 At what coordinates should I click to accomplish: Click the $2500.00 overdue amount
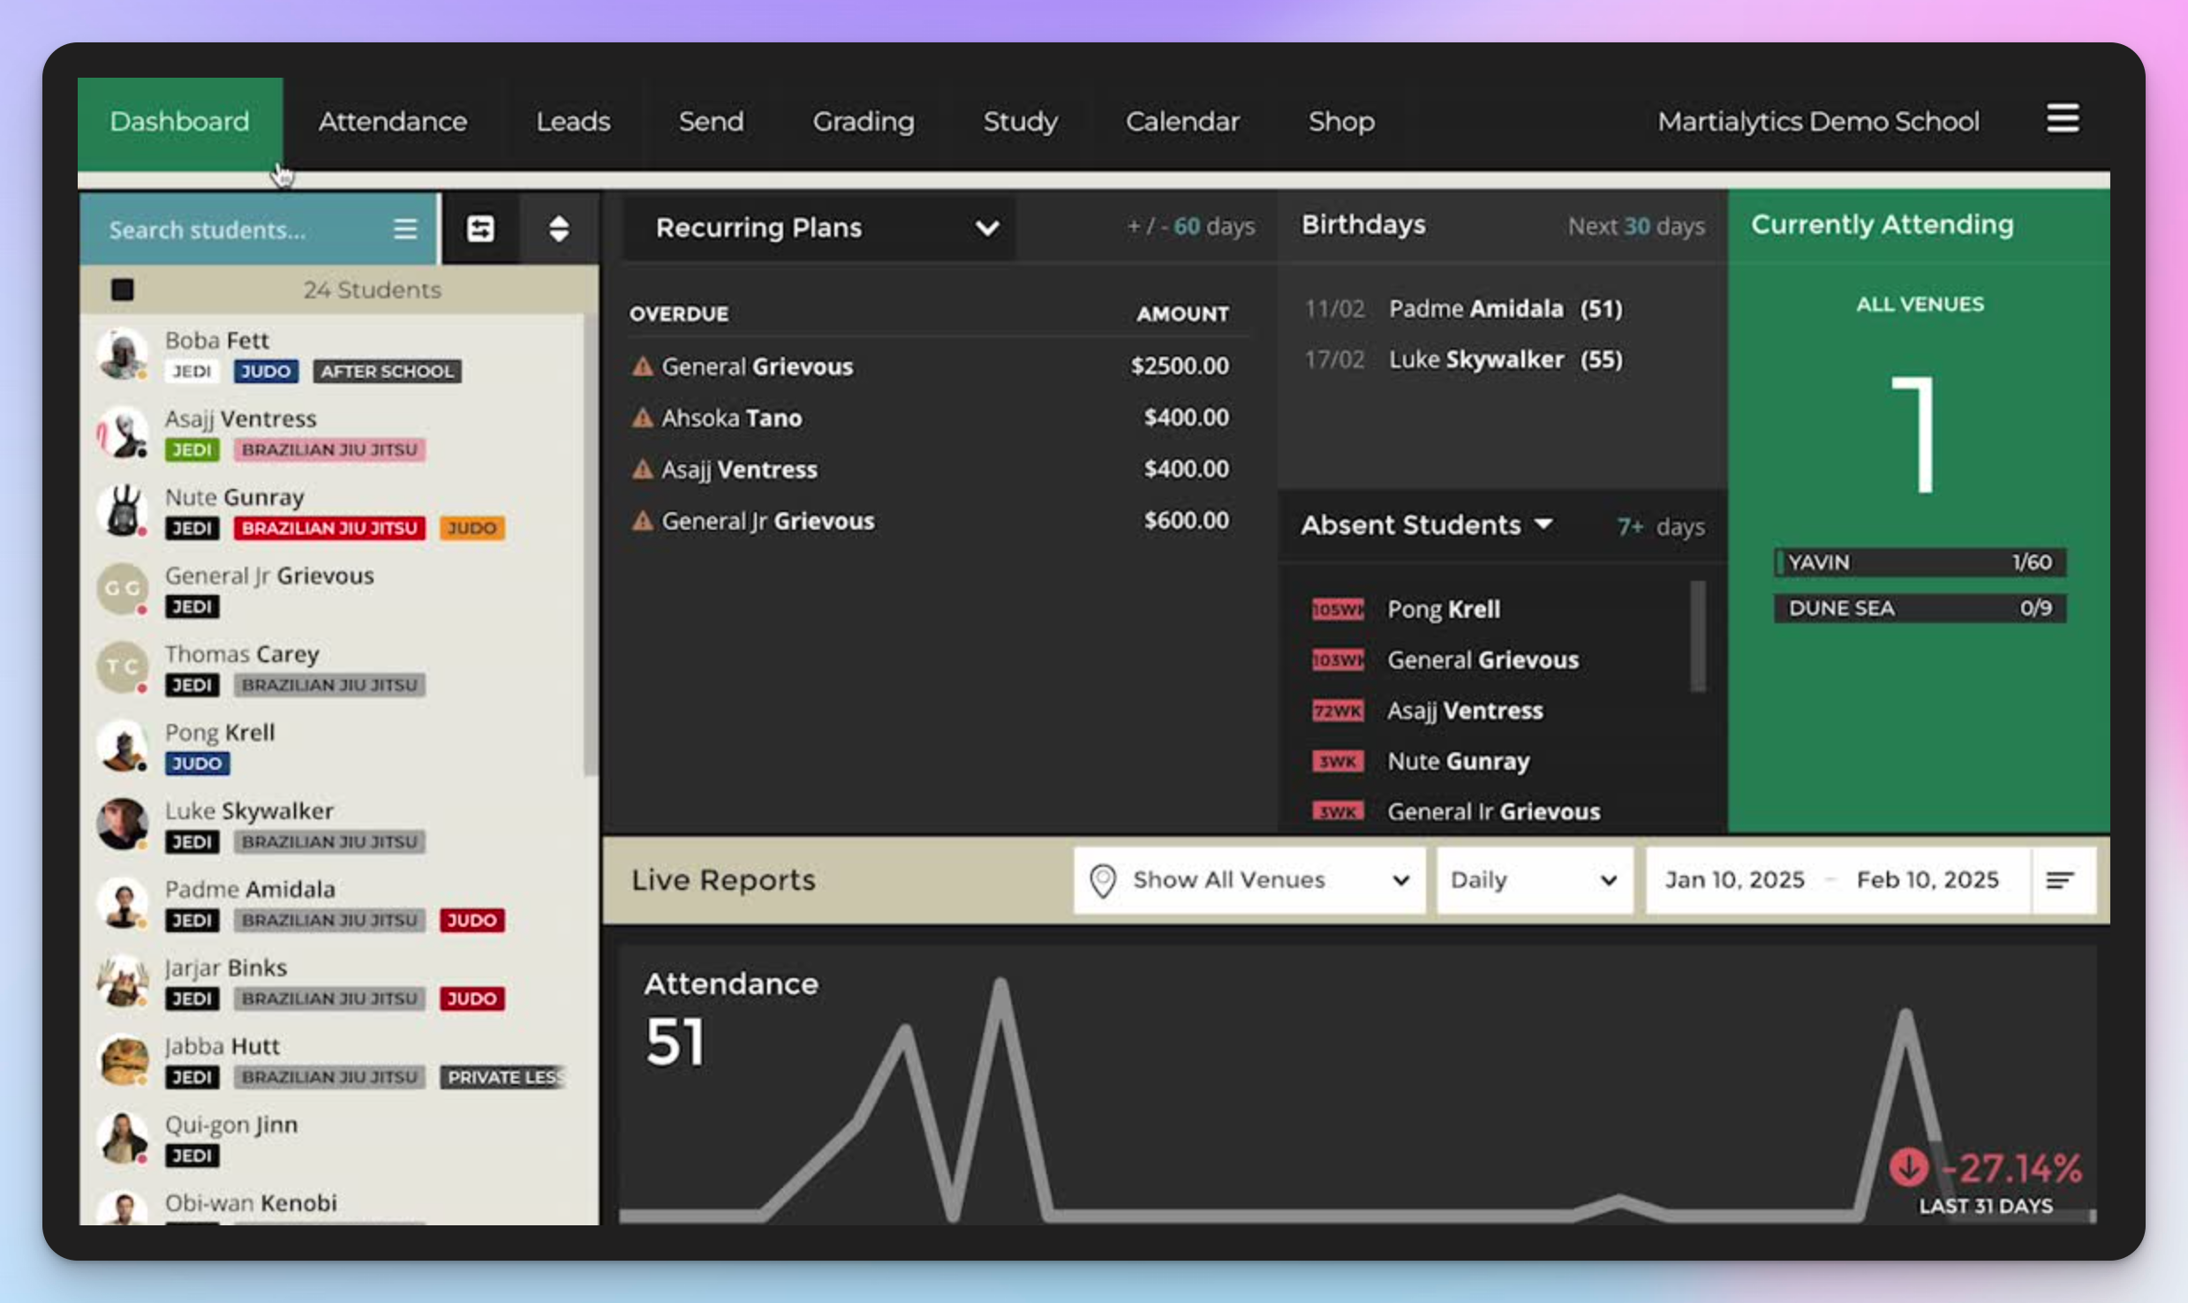1180,366
